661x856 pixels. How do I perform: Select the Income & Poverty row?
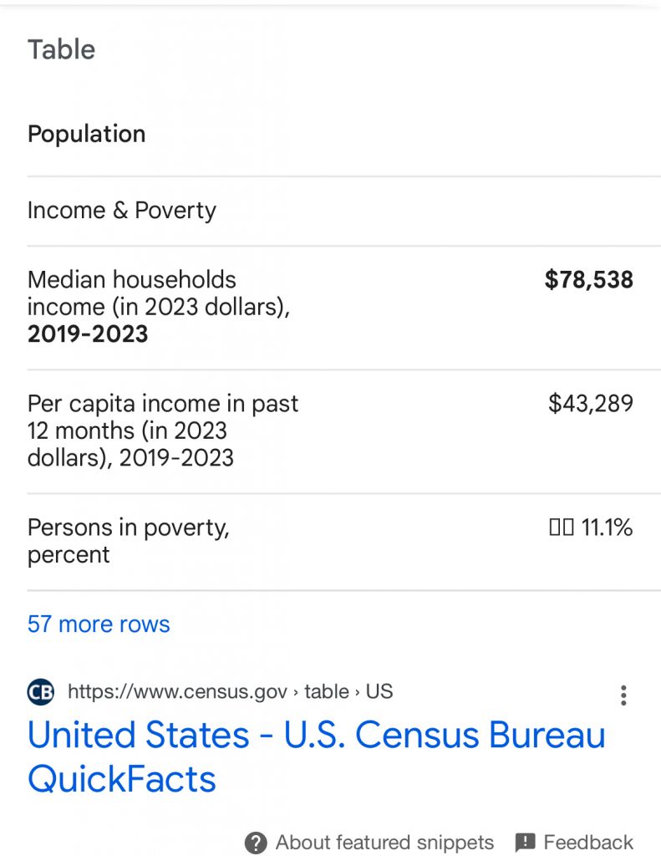point(122,211)
